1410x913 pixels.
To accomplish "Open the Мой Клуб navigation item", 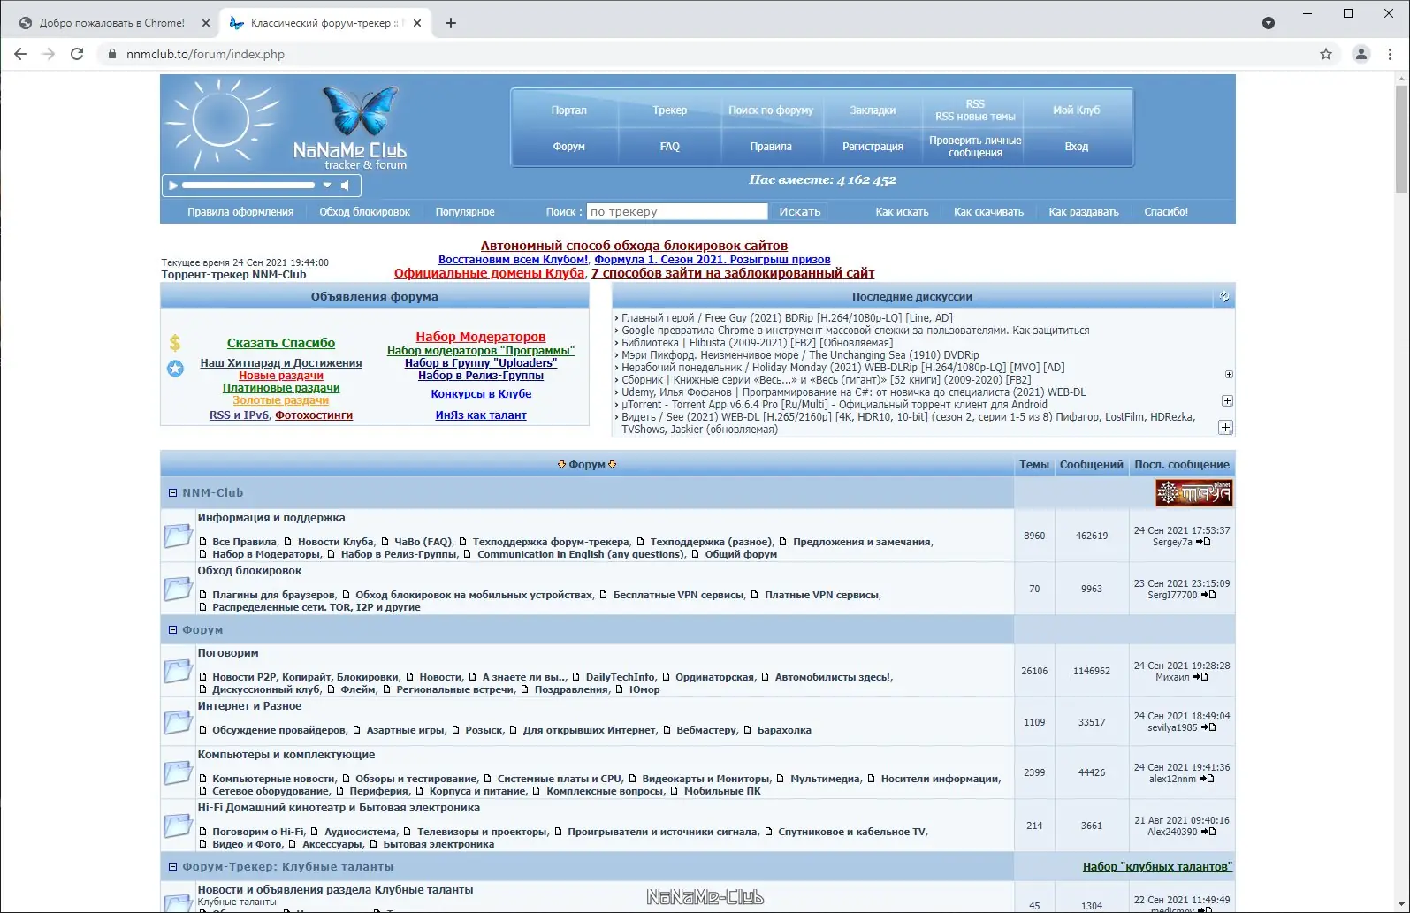I will coord(1077,110).
